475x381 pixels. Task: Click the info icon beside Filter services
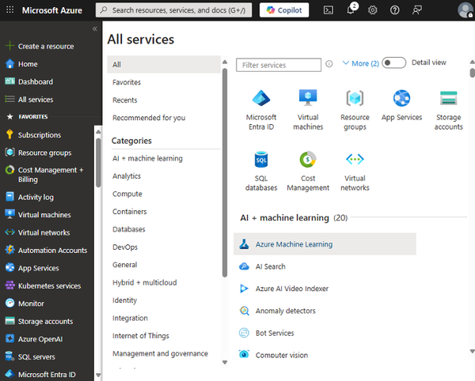tap(329, 64)
